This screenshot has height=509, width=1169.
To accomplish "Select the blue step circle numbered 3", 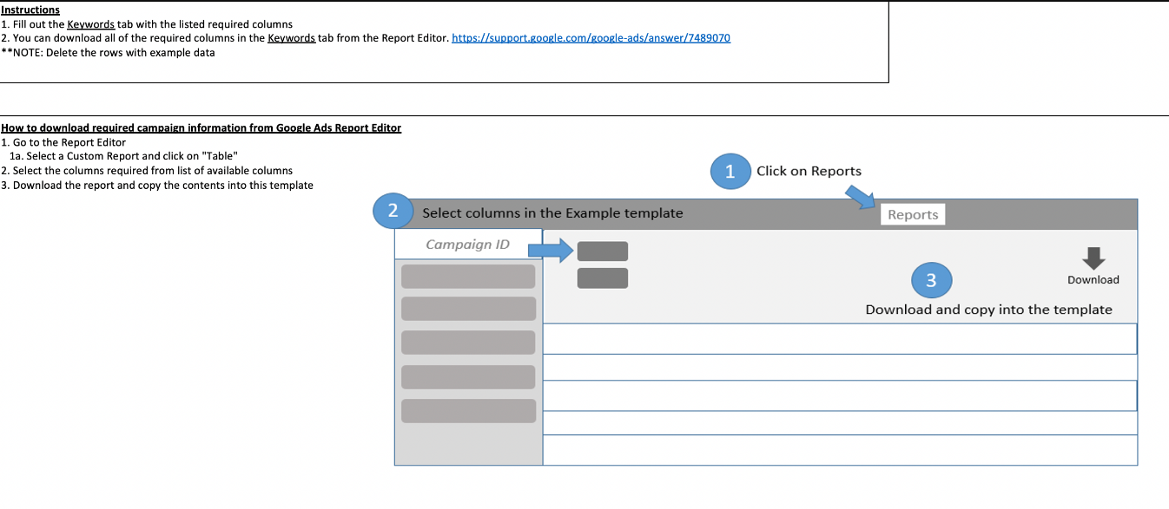I will tap(932, 280).
